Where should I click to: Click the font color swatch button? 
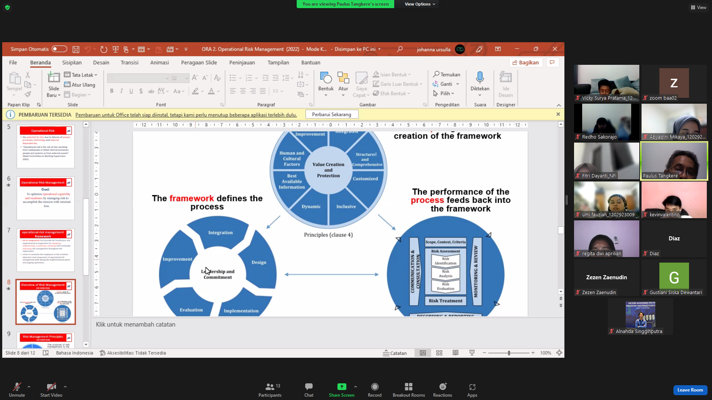click(211, 91)
